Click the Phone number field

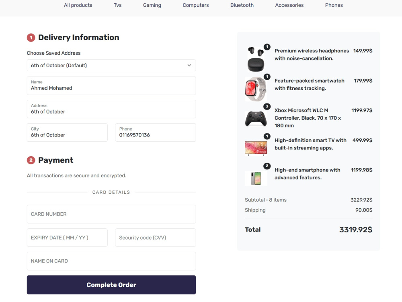[155, 132]
